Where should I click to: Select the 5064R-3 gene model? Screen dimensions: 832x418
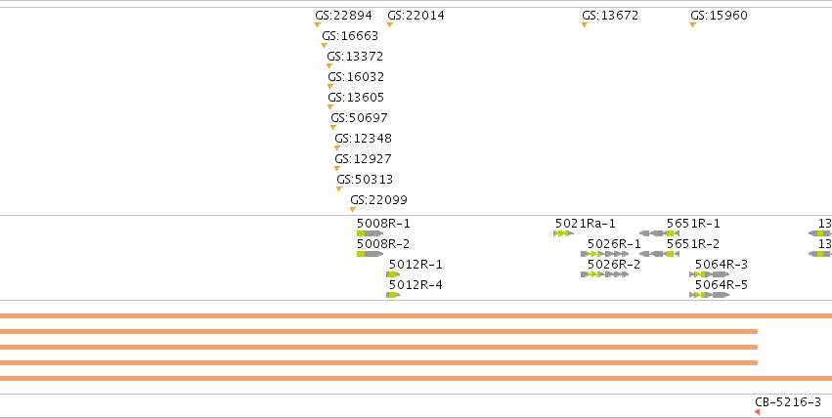tap(710, 274)
